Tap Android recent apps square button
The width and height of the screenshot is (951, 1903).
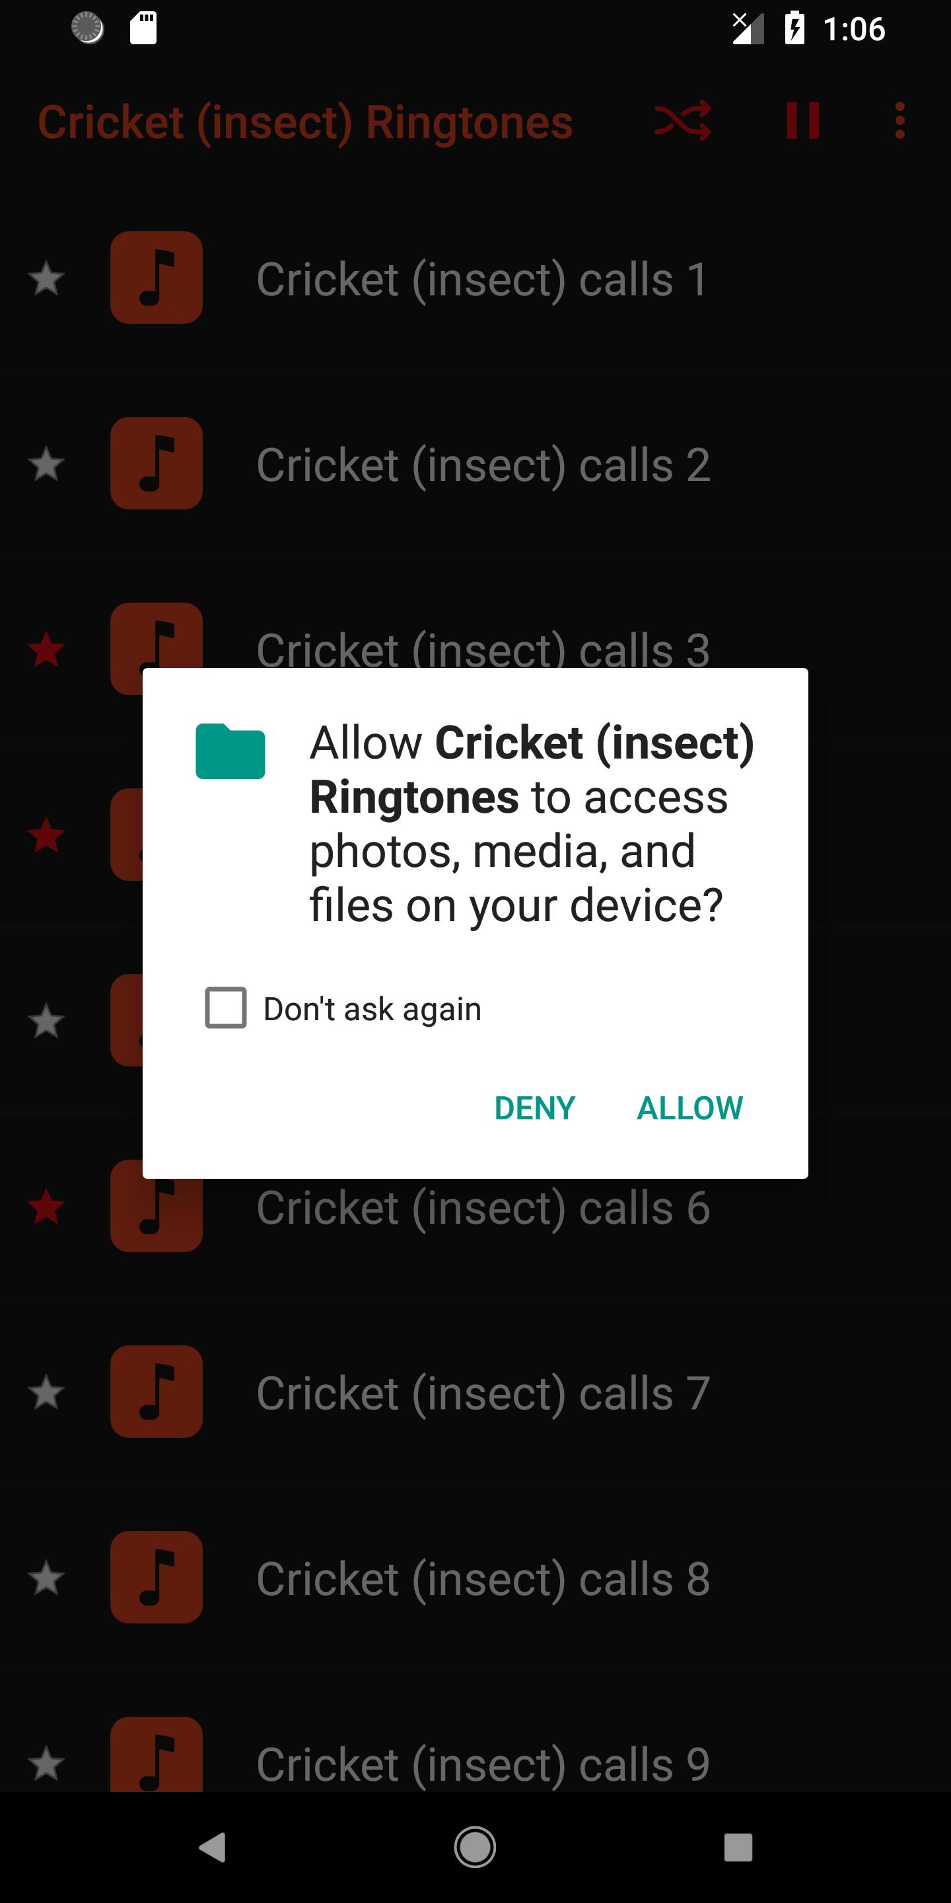738,1847
